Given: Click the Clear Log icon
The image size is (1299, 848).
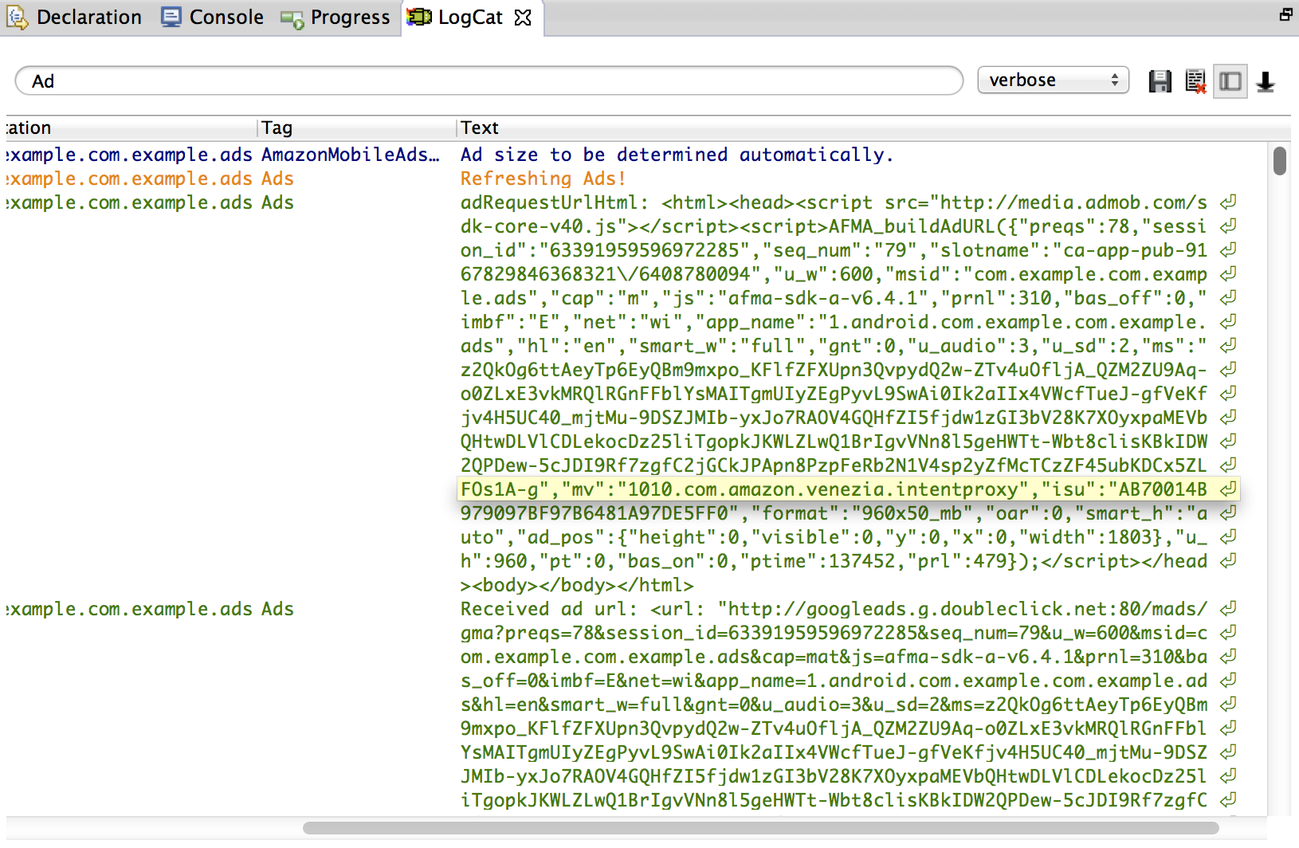Looking at the screenshot, I should point(1195,81).
